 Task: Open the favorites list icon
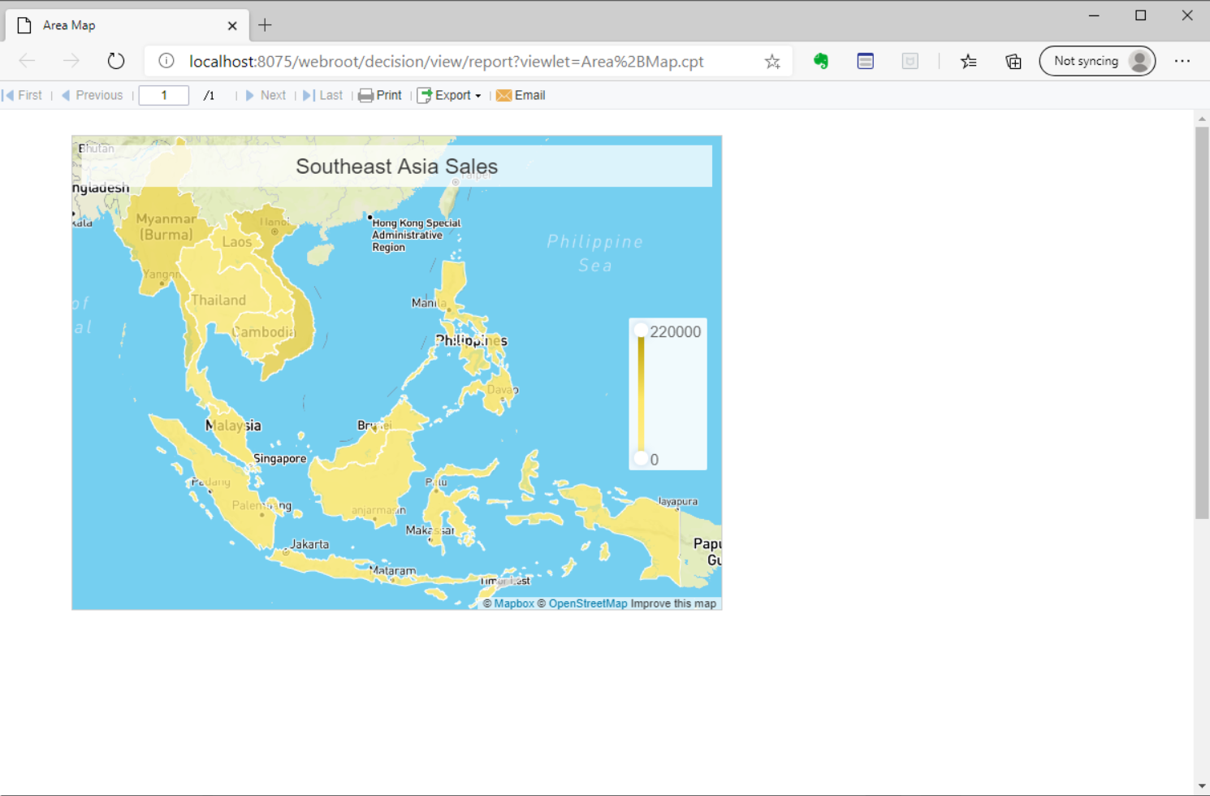pos(968,61)
